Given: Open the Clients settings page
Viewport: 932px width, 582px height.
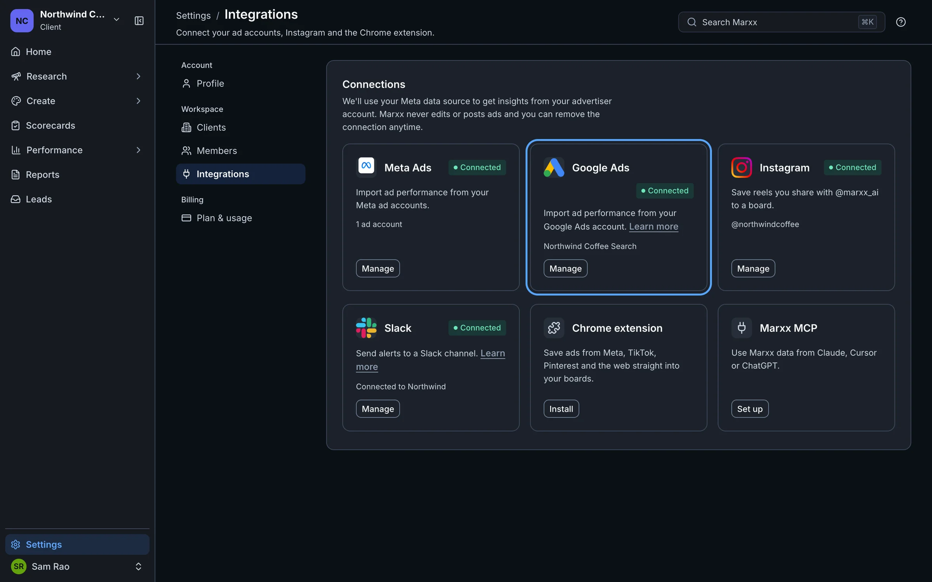Looking at the screenshot, I should point(240,127).
